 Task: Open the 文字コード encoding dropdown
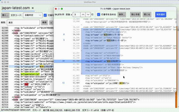point(33,15)
